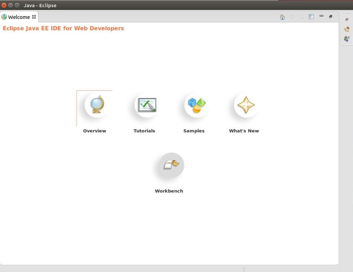Open the What's New star icon
This screenshot has width=353, height=272.
(246, 105)
